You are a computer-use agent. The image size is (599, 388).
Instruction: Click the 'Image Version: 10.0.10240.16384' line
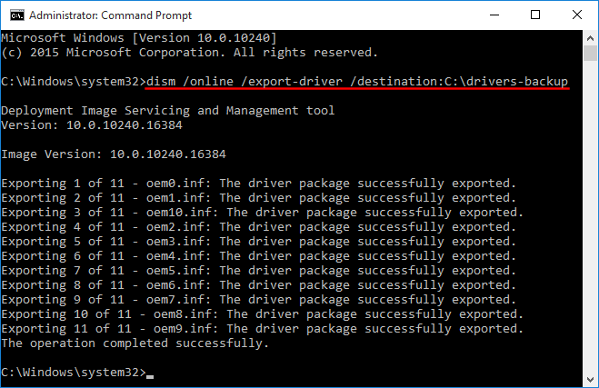pyautogui.click(x=114, y=154)
